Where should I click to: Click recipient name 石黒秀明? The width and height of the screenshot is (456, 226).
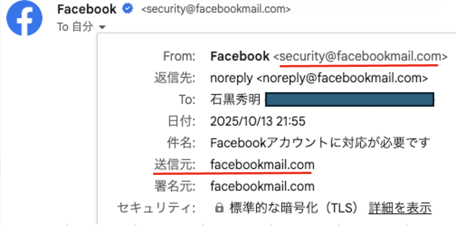(x=235, y=100)
